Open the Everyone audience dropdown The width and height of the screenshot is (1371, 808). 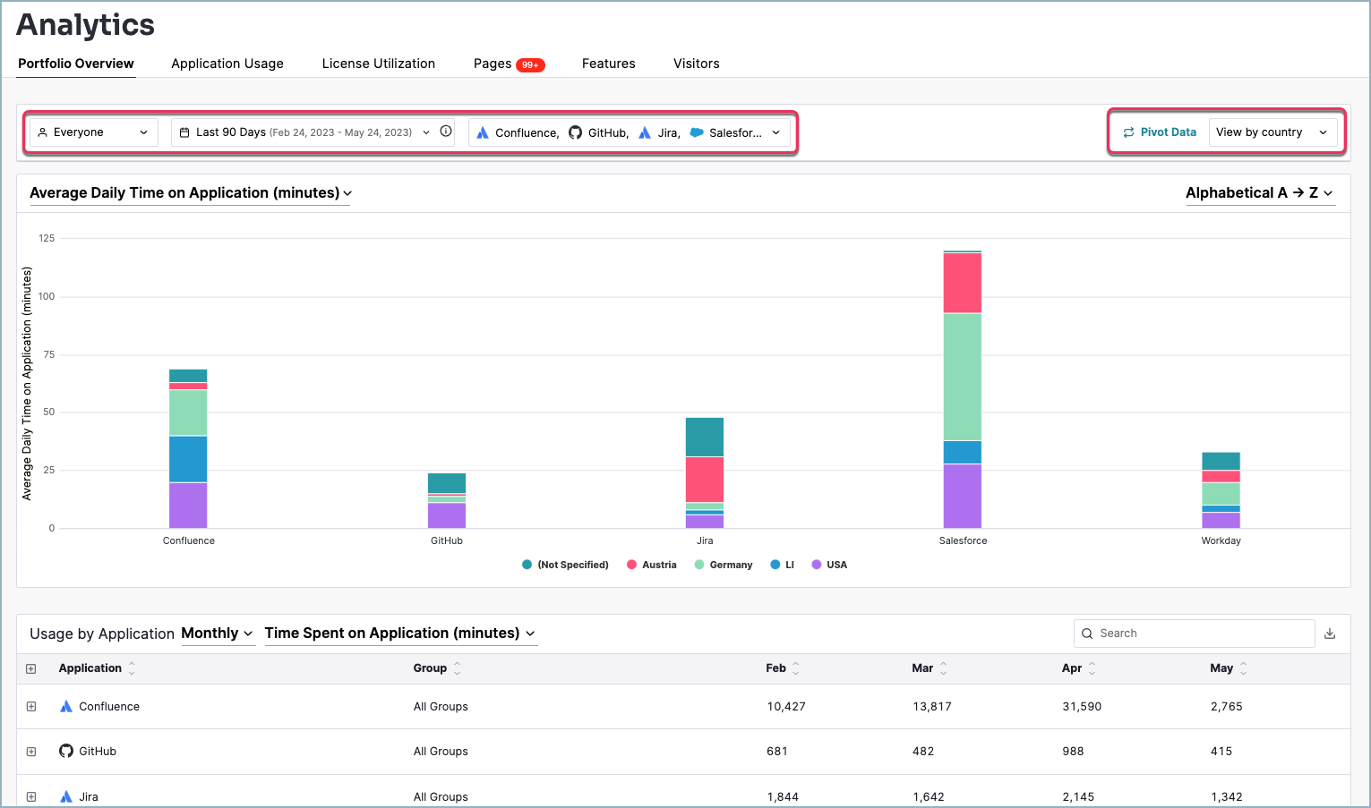(94, 132)
